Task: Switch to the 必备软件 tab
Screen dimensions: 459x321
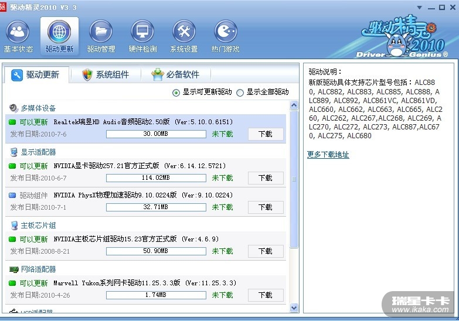Action: coord(176,74)
